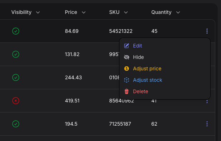This screenshot has width=221, height=141.
Task: Choose Hide from the row actions menu
Action: [165, 57]
